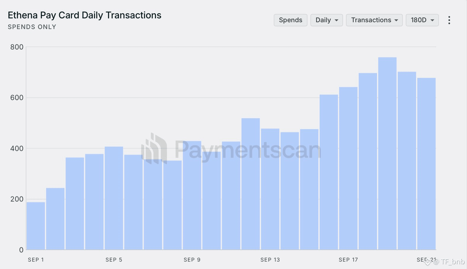
Task: Open the Daily interval dropdown
Action: [327, 20]
